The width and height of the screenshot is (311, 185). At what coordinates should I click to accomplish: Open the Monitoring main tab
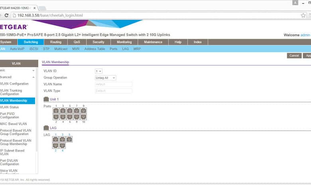click(124, 42)
